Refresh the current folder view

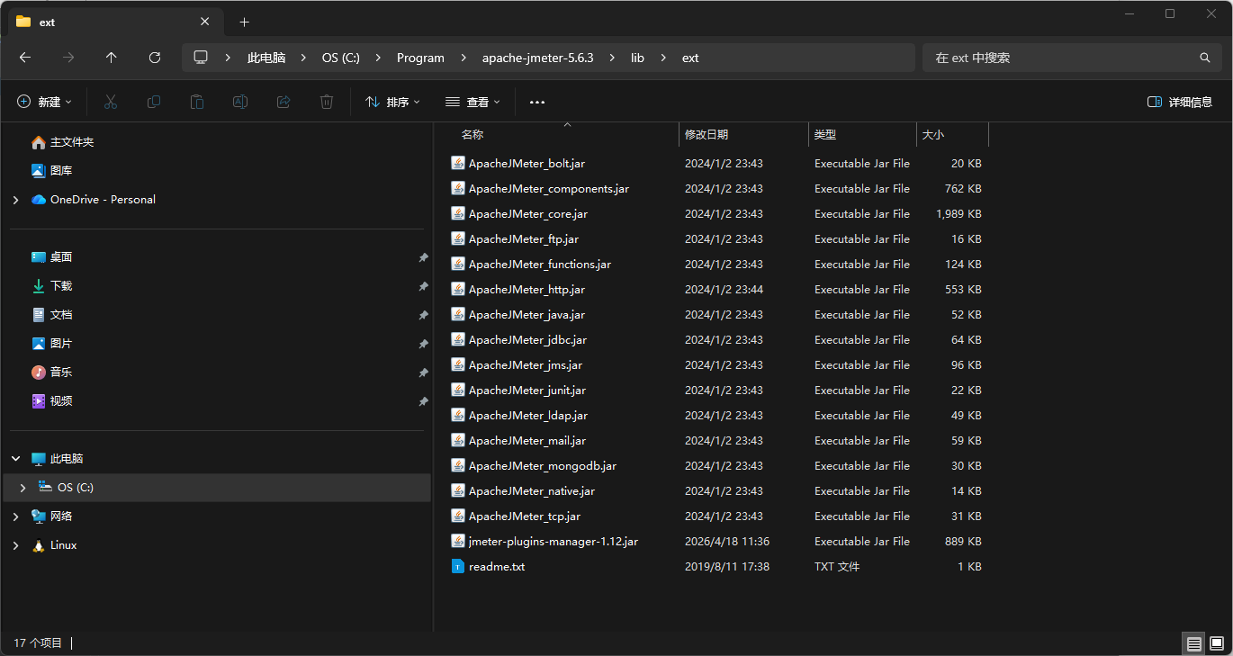coord(155,58)
